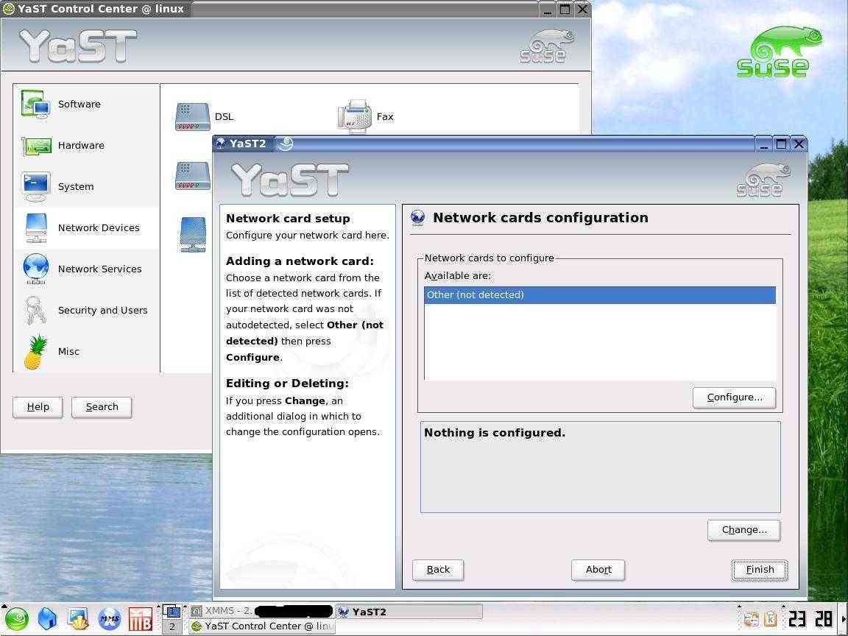This screenshot has width=848, height=636.
Task: Open the Hardware category in Control Center
Action: pos(87,145)
